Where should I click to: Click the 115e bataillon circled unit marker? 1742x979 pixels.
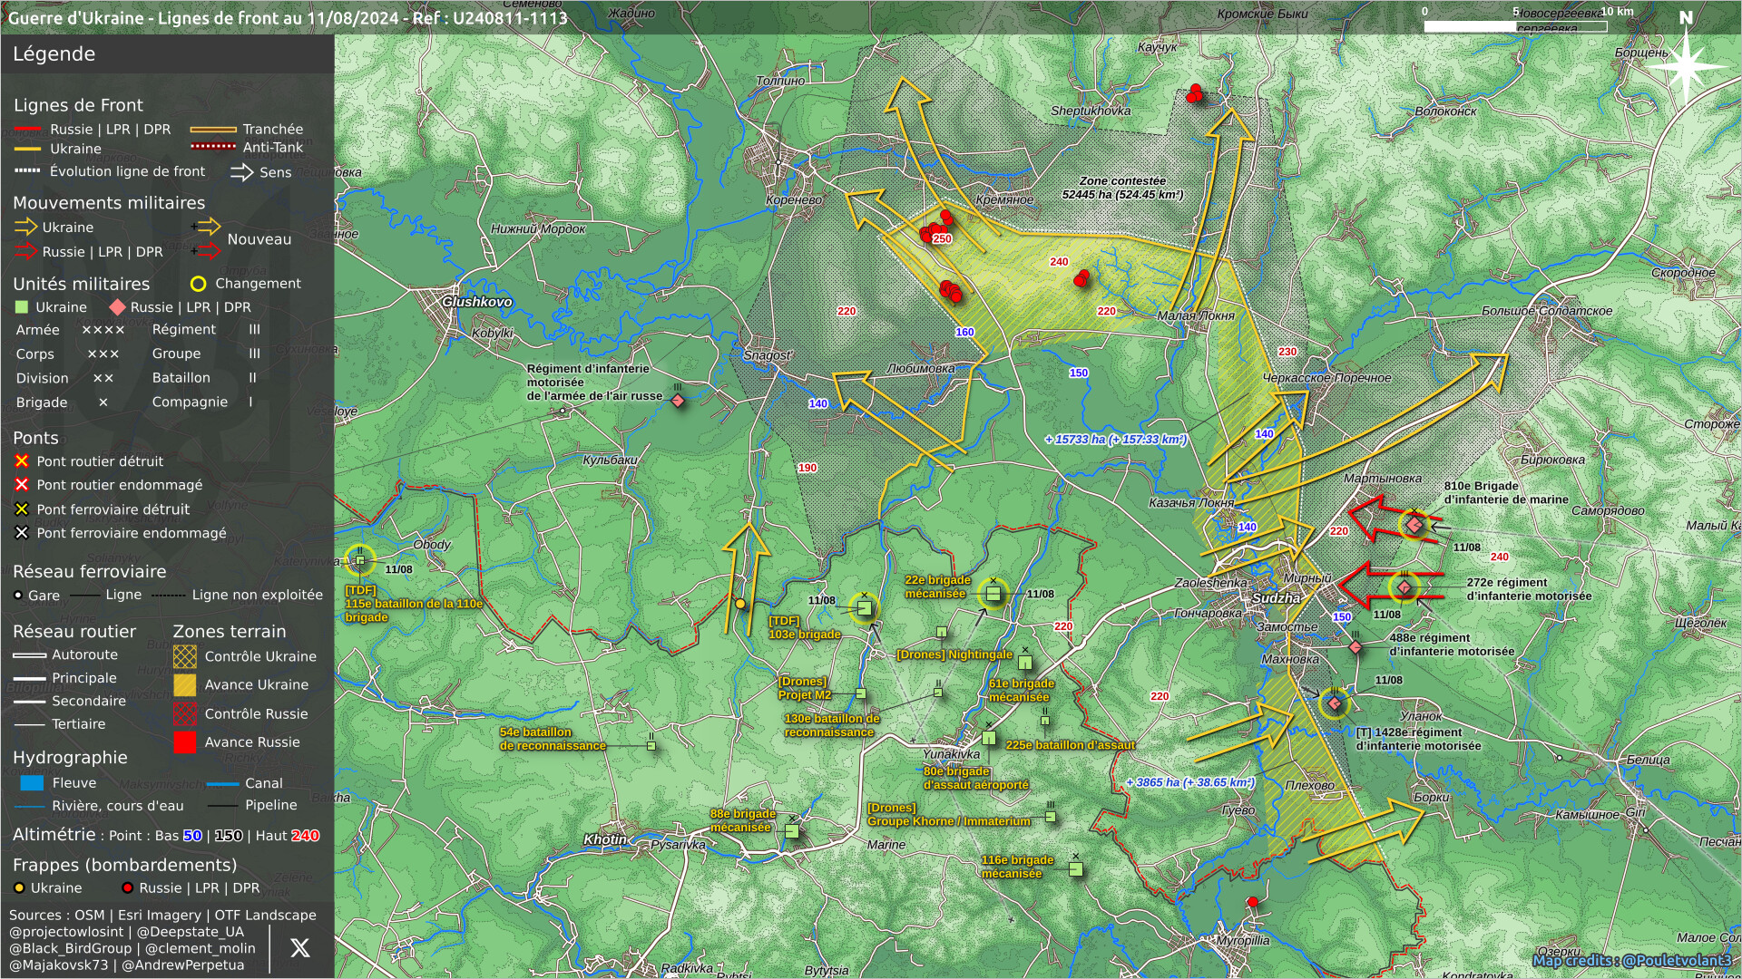[360, 560]
